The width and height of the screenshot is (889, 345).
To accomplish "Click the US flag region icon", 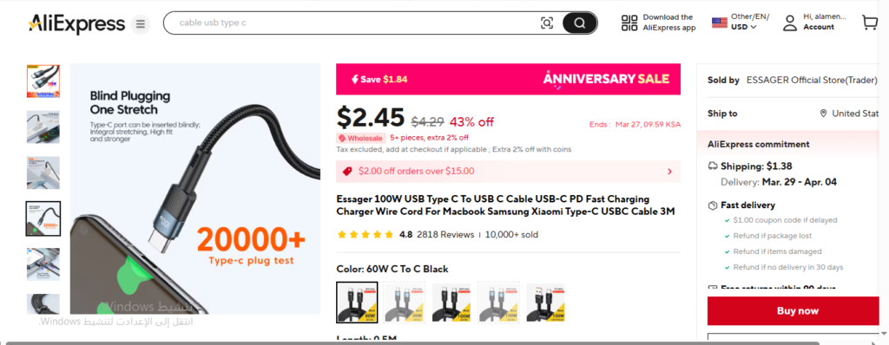I will pyautogui.click(x=720, y=23).
